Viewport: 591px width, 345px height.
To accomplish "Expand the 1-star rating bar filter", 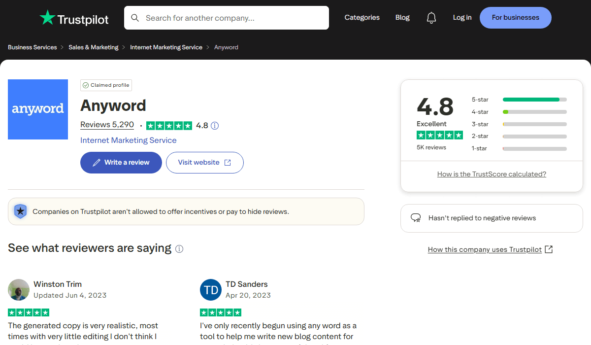I will [534, 148].
